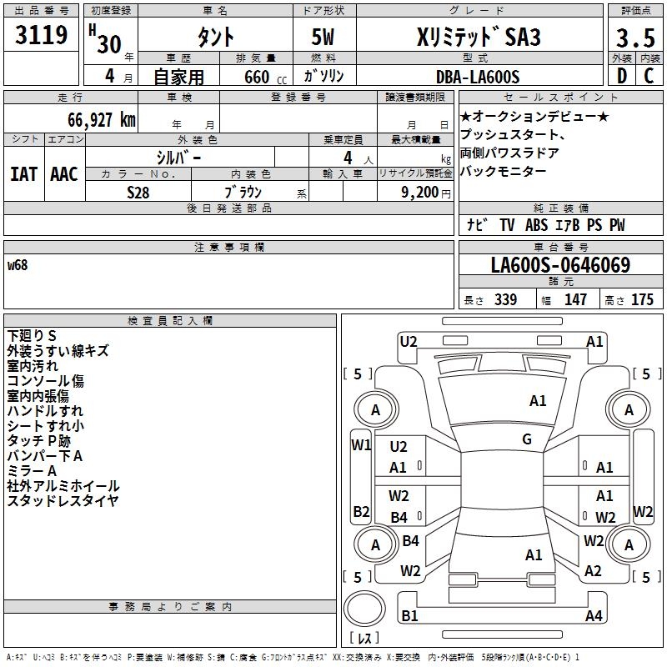The image size is (667, 667).
Task: Click the spare tire circle above レス
Action: click(364, 609)
